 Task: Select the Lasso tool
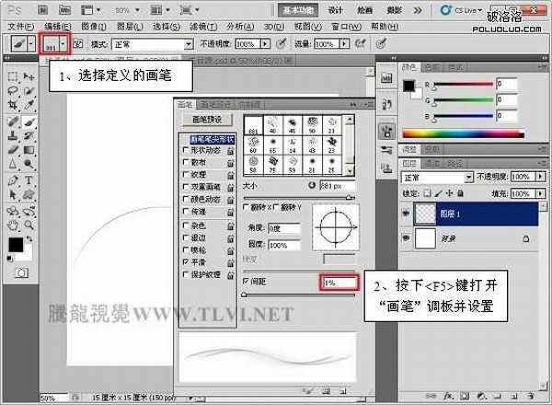13,90
